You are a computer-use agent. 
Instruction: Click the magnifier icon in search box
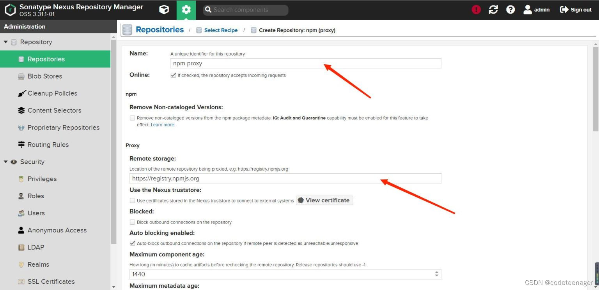[x=208, y=10]
